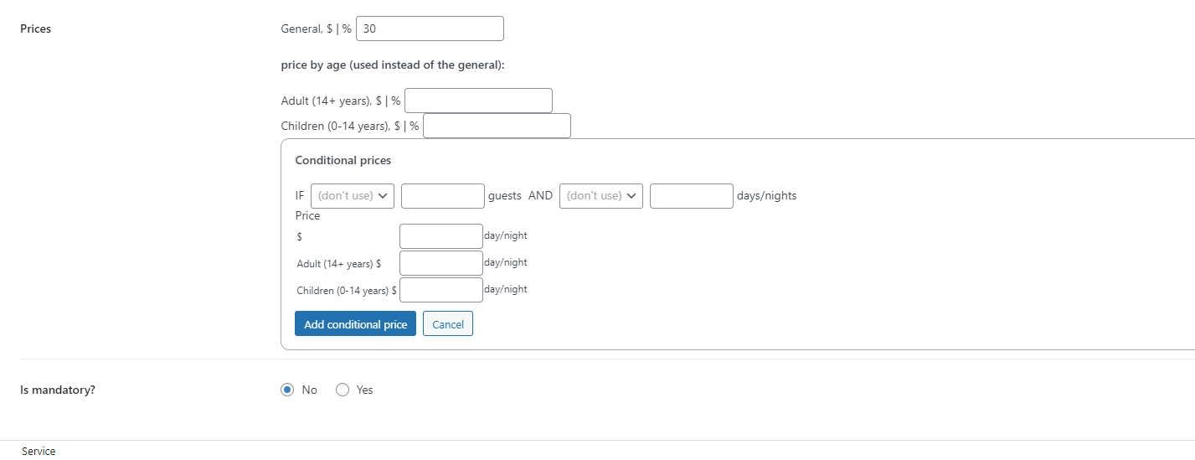1195x460 pixels.
Task: Cancel the conditional price form
Action: tap(447, 324)
